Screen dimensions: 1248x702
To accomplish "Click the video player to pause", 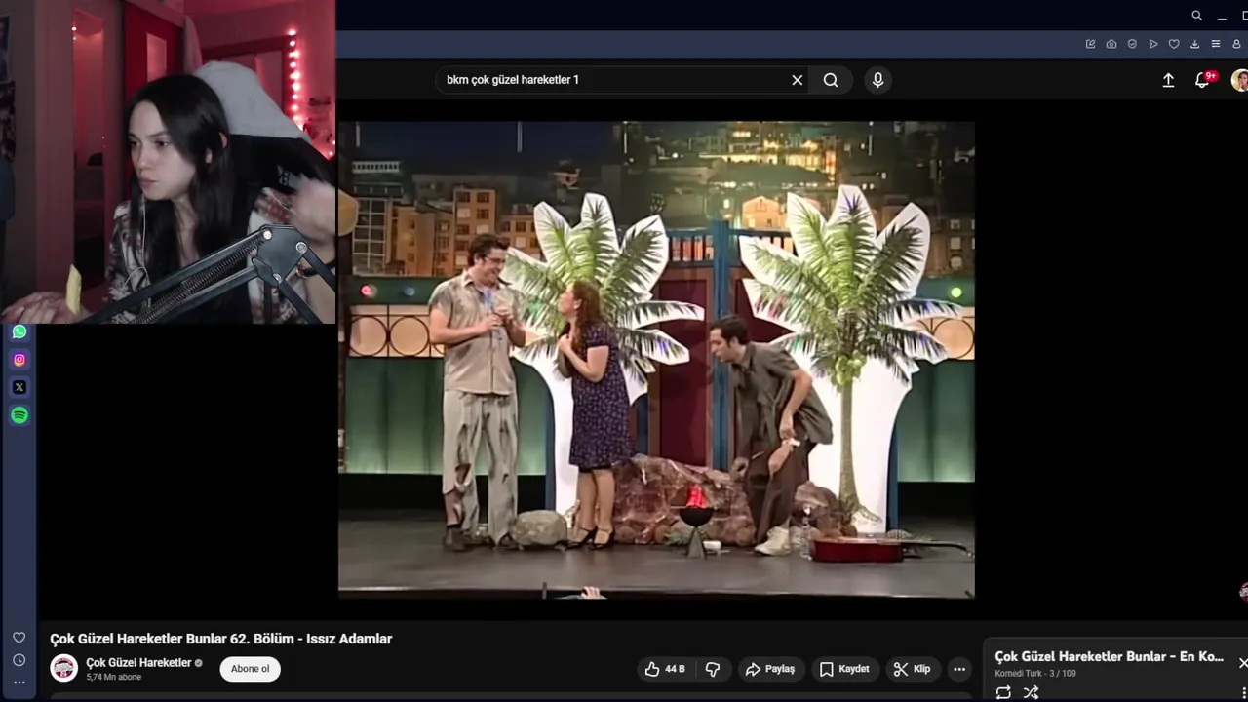I will (656, 359).
